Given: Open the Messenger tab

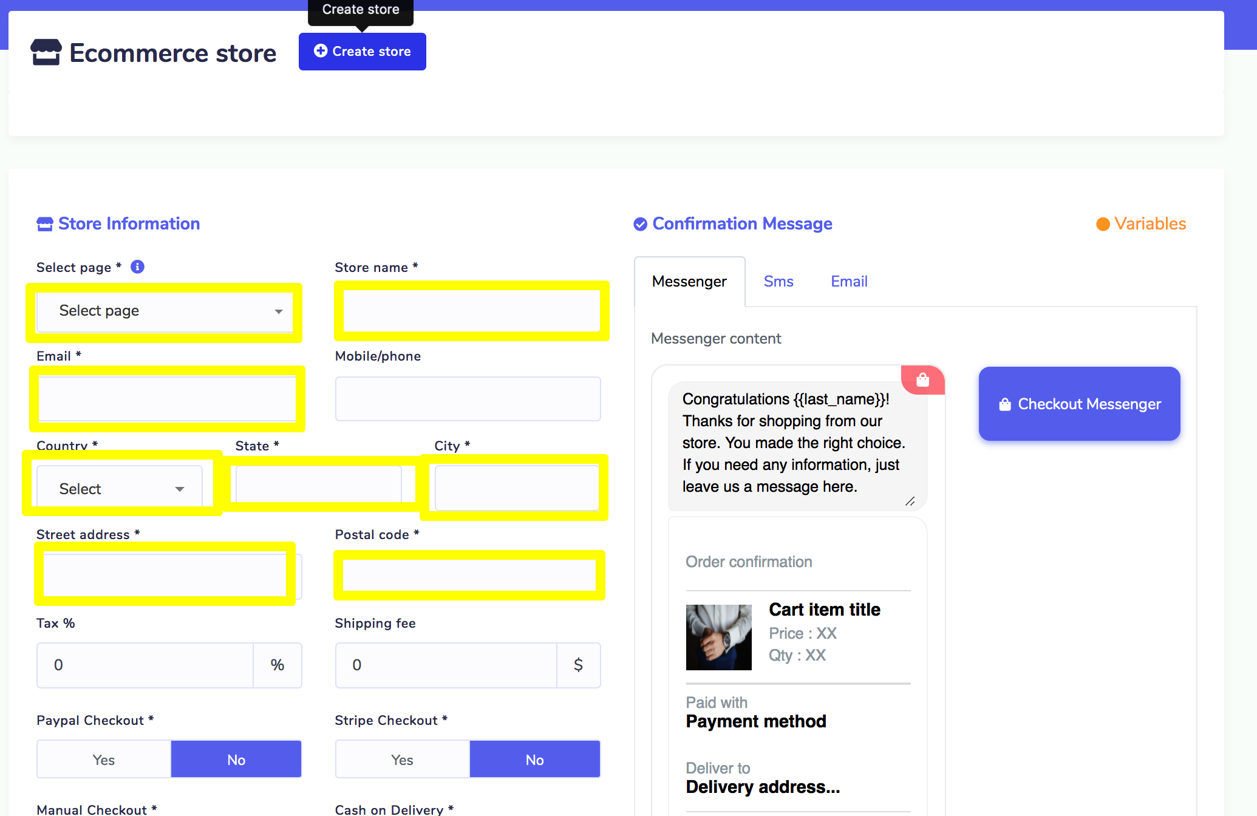Looking at the screenshot, I should pos(689,282).
